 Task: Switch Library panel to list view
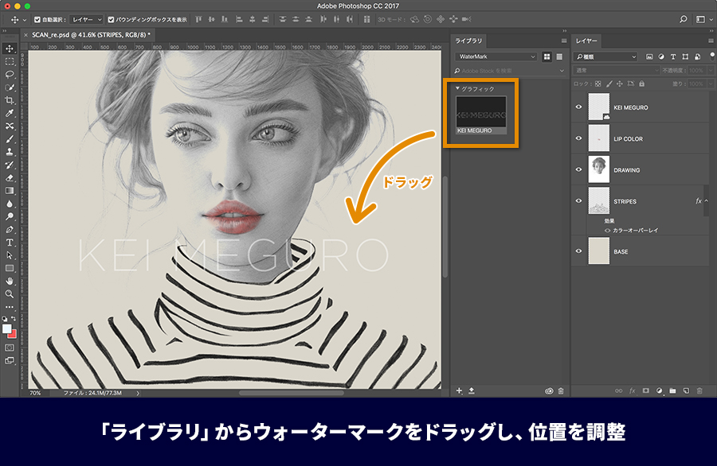(559, 56)
